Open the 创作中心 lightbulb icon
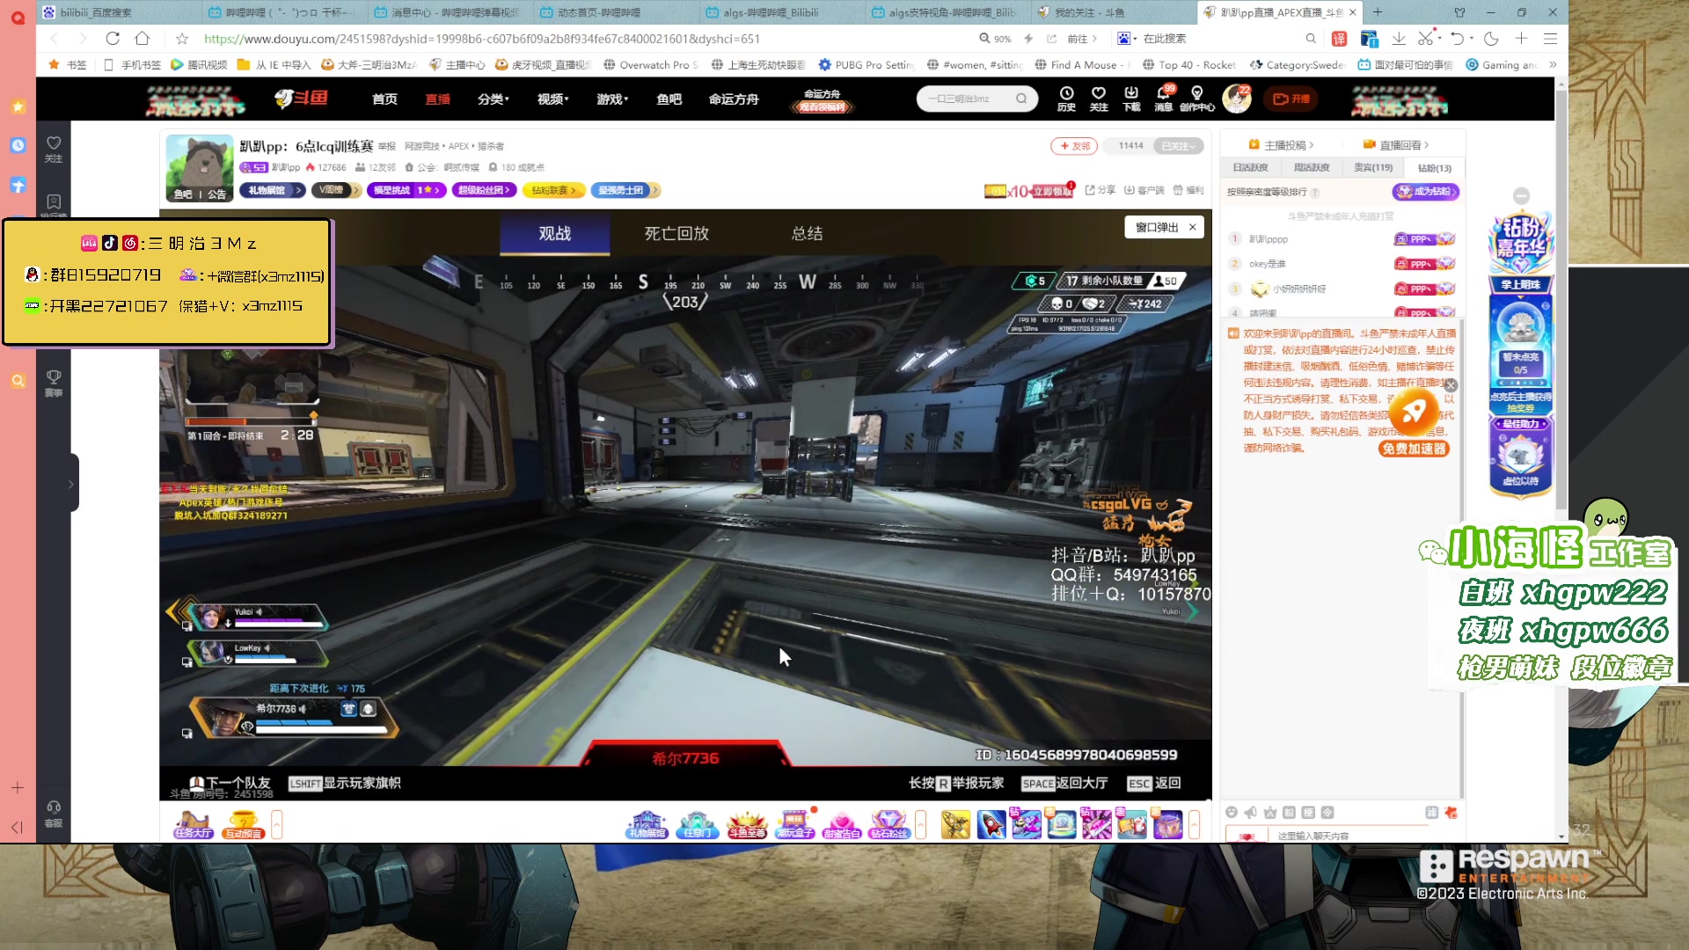The width and height of the screenshot is (1689, 950). click(1197, 98)
